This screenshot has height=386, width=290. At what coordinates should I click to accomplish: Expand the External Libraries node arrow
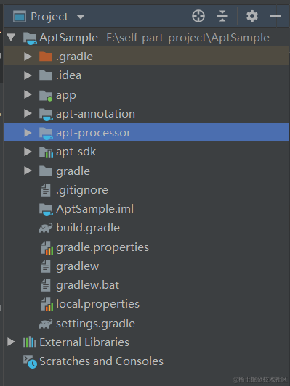coord(11,342)
